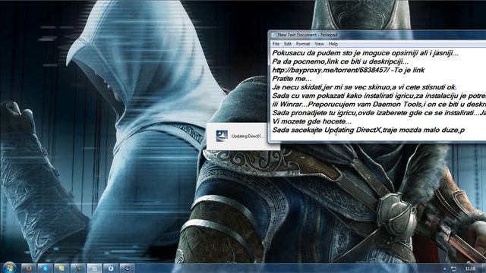This screenshot has width=486, height=273.
Task: Open the Help menu in Notepad
Action: click(333, 44)
